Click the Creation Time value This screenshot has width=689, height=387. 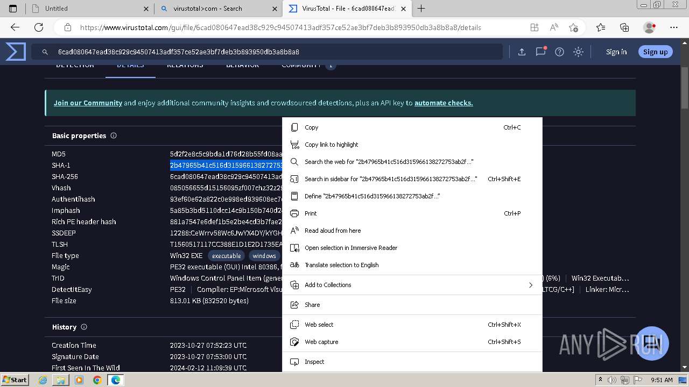(208, 345)
